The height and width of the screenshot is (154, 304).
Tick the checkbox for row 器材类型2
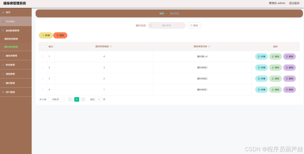[x=43, y=78]
